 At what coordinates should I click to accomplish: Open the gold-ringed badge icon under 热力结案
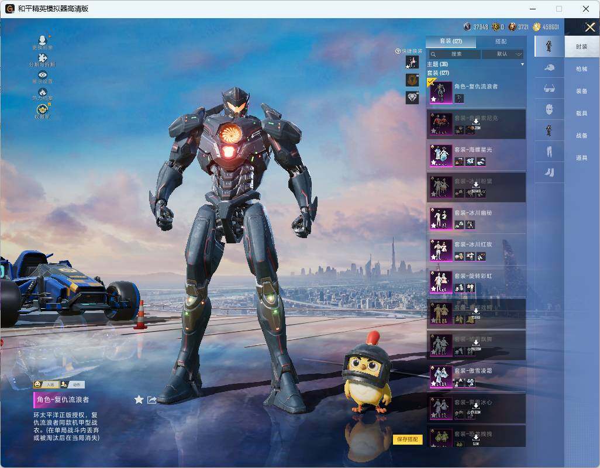(43, 110)
